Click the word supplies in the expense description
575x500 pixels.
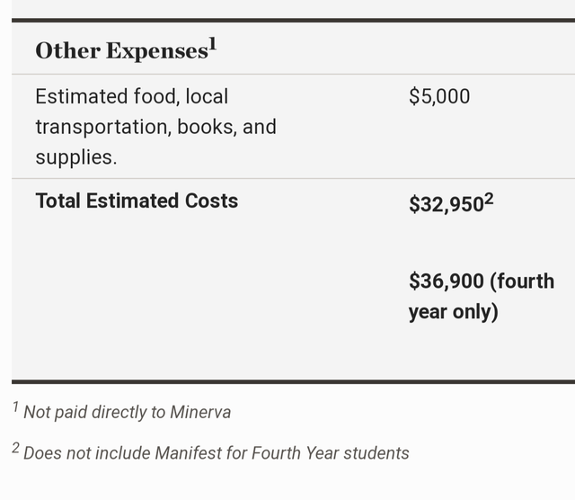click(x=75, y=157)
